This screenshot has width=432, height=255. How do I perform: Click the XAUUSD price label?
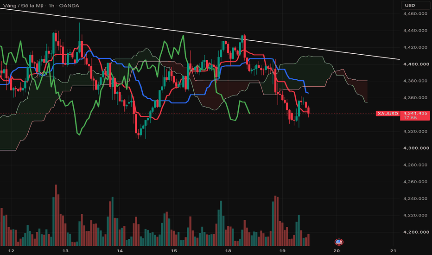388,113
